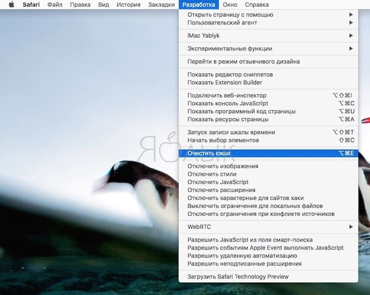Screen dimensions: 370x295
Task: Toggle Отключить расширения
Action: coord(268,190)
